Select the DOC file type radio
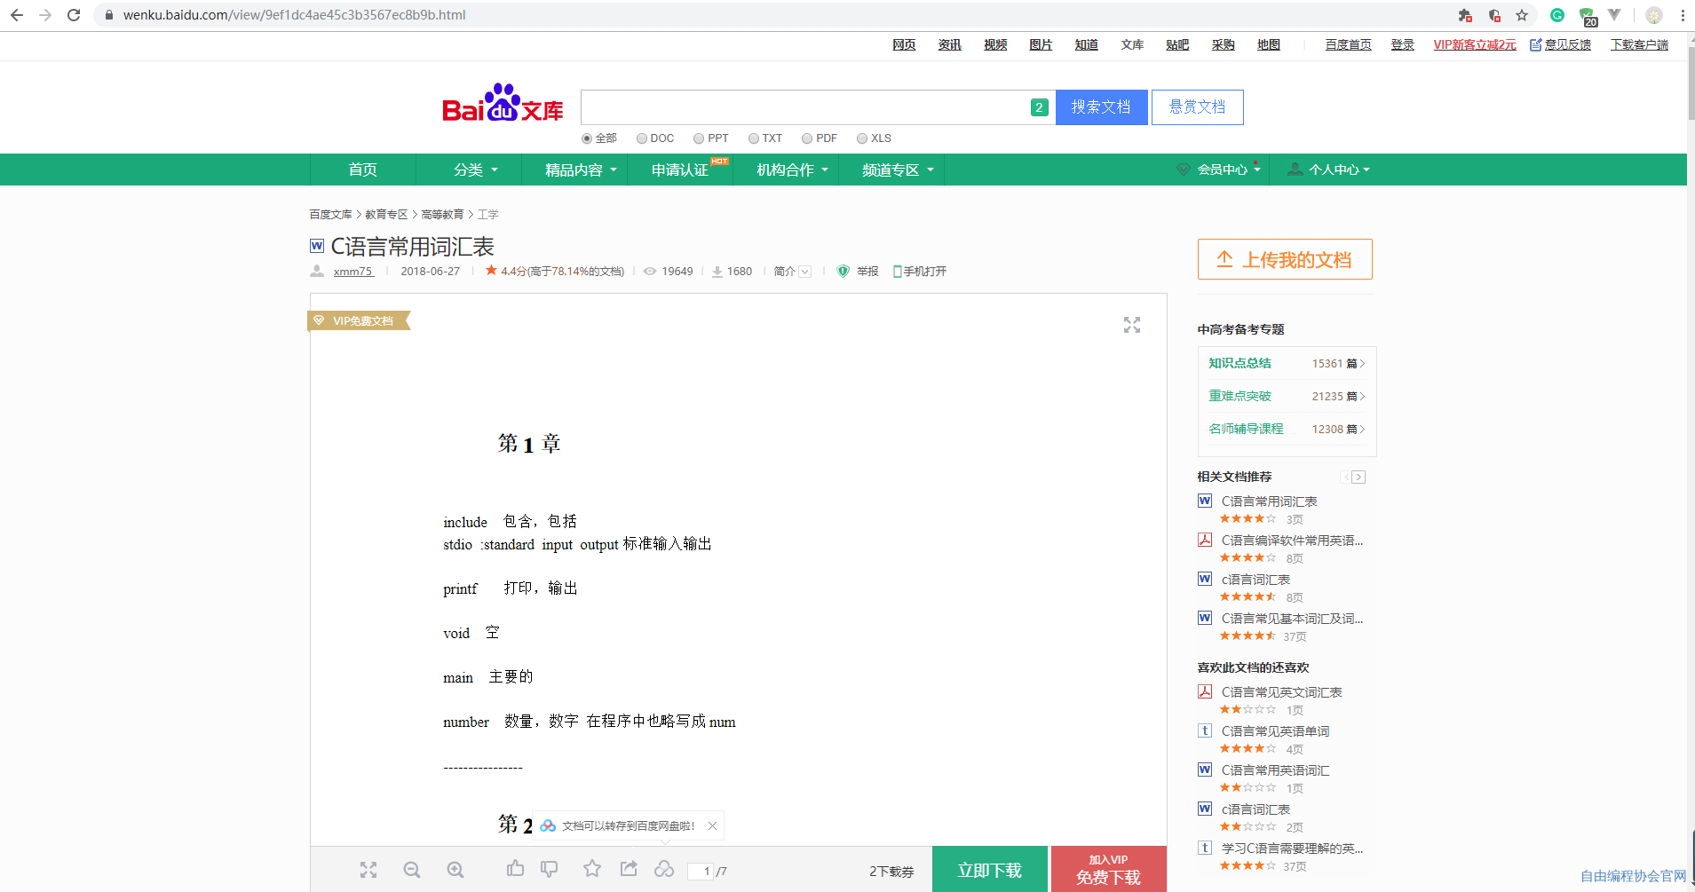Viewport: 1695px width, 892px height. tap(641, 138)
